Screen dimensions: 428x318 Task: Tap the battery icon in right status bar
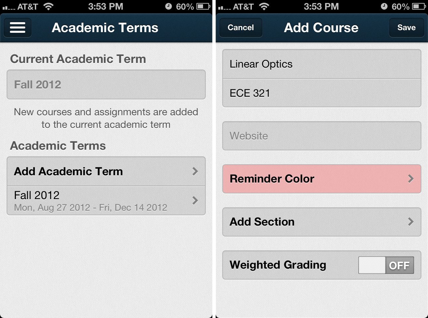(419, 6)
